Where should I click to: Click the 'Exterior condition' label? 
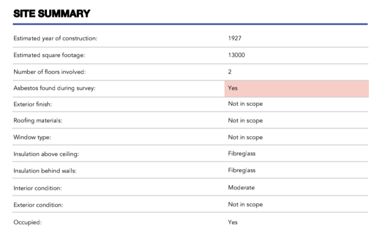pos(38,204)
